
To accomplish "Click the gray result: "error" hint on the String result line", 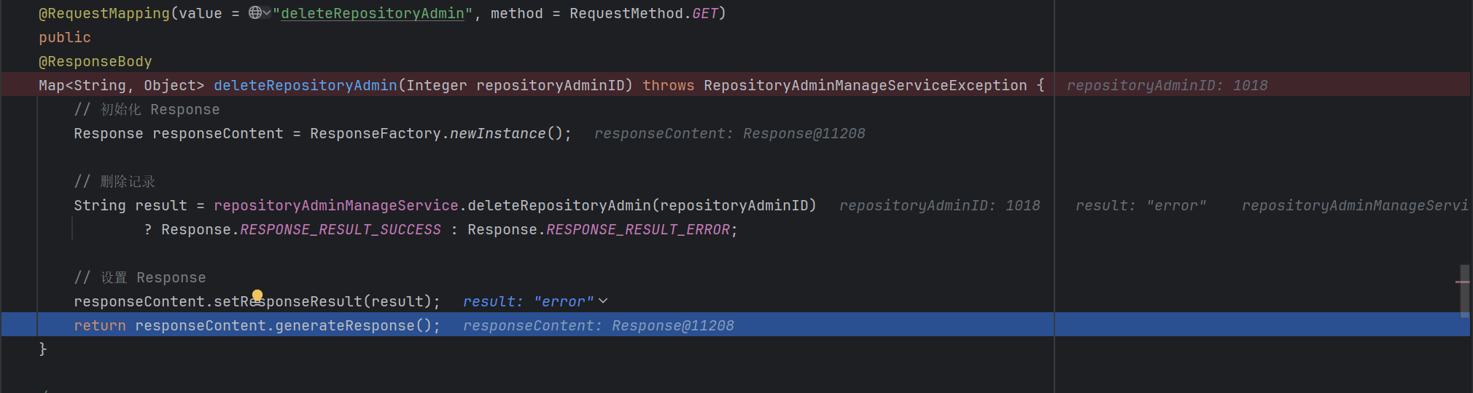I will [1141, 205].
